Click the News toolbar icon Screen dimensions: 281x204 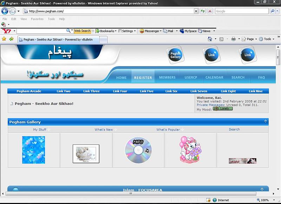click(200, 31)
